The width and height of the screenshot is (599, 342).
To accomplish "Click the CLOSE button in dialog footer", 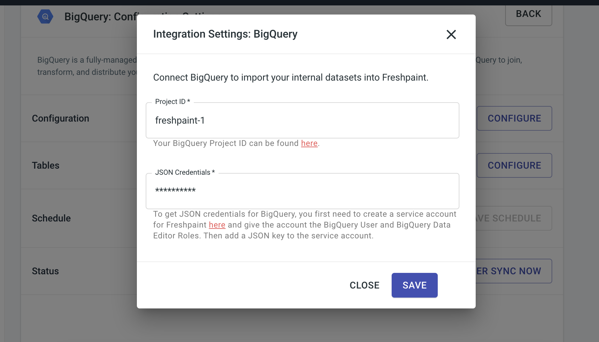I will [x=365, y=285].
